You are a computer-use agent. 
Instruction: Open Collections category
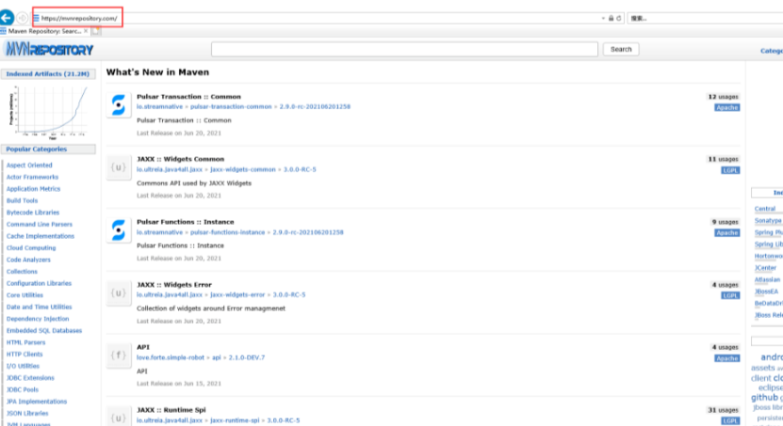click(22, 272)
